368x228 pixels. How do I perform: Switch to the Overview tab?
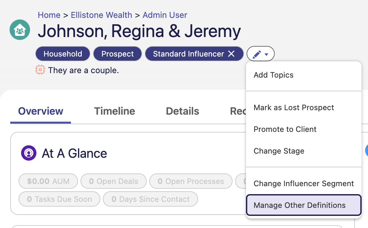coord(41,111)
